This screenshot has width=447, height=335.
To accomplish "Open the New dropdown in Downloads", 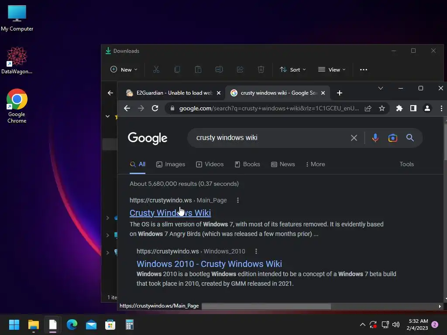I will pyautogui.click(x=124, y=69).
